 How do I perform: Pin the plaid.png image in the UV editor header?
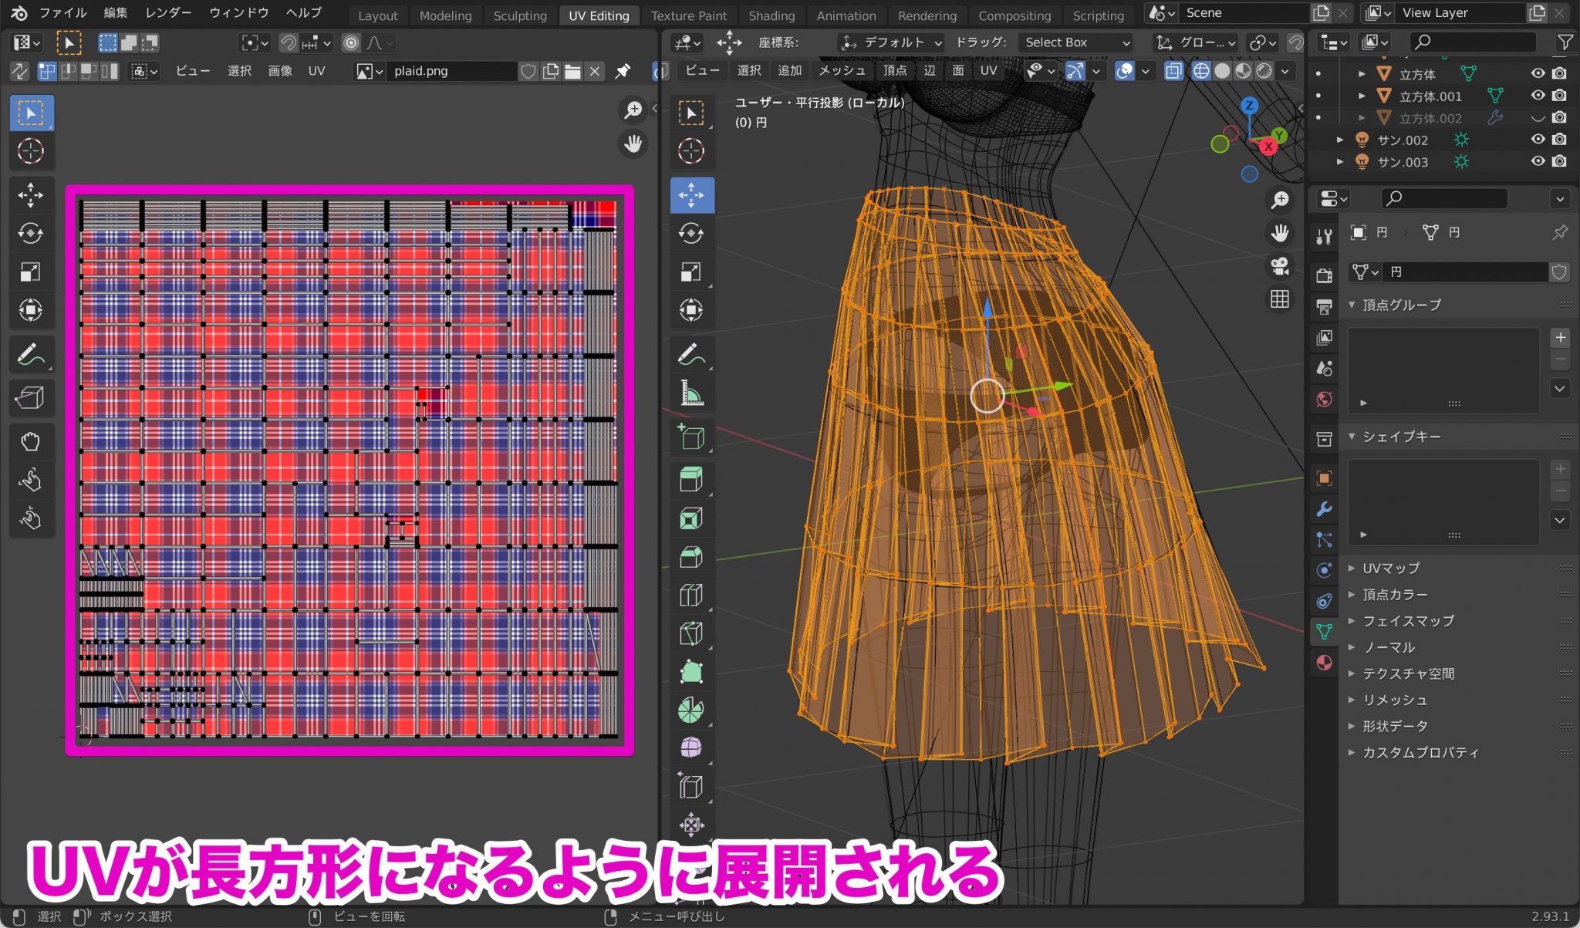tap(623, 71)
